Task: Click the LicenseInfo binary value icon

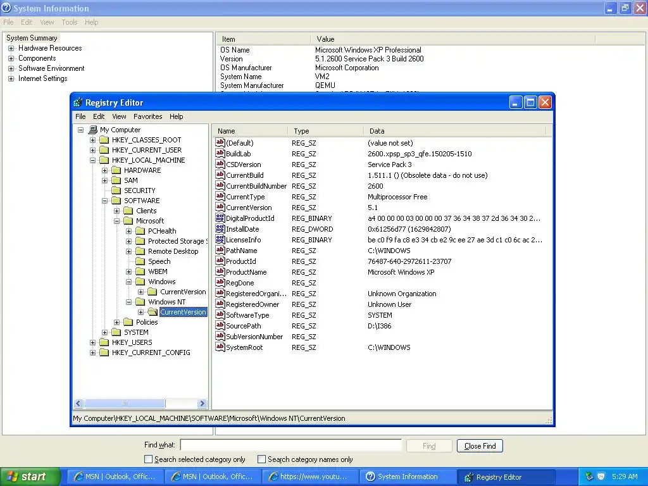Action: pos(220,239)
